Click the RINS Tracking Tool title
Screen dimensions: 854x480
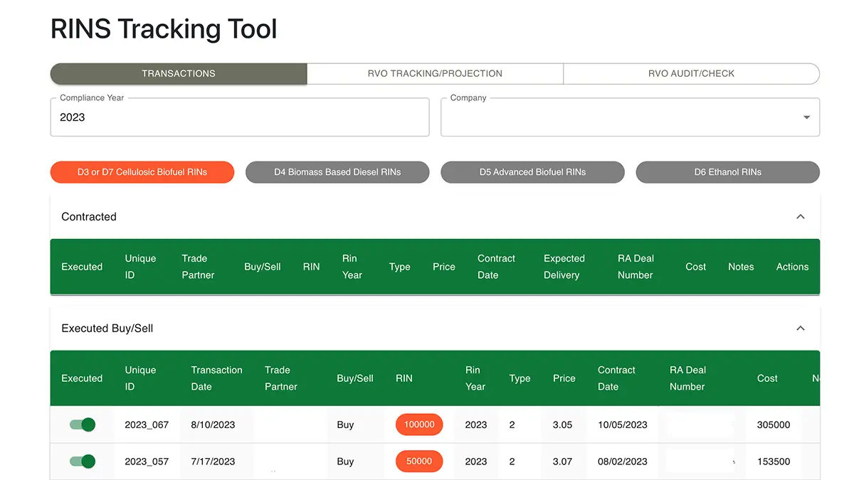(164, 29)
